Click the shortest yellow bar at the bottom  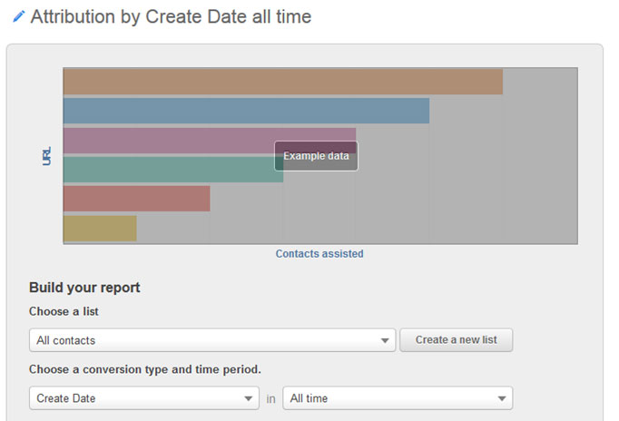pos(100,228)
